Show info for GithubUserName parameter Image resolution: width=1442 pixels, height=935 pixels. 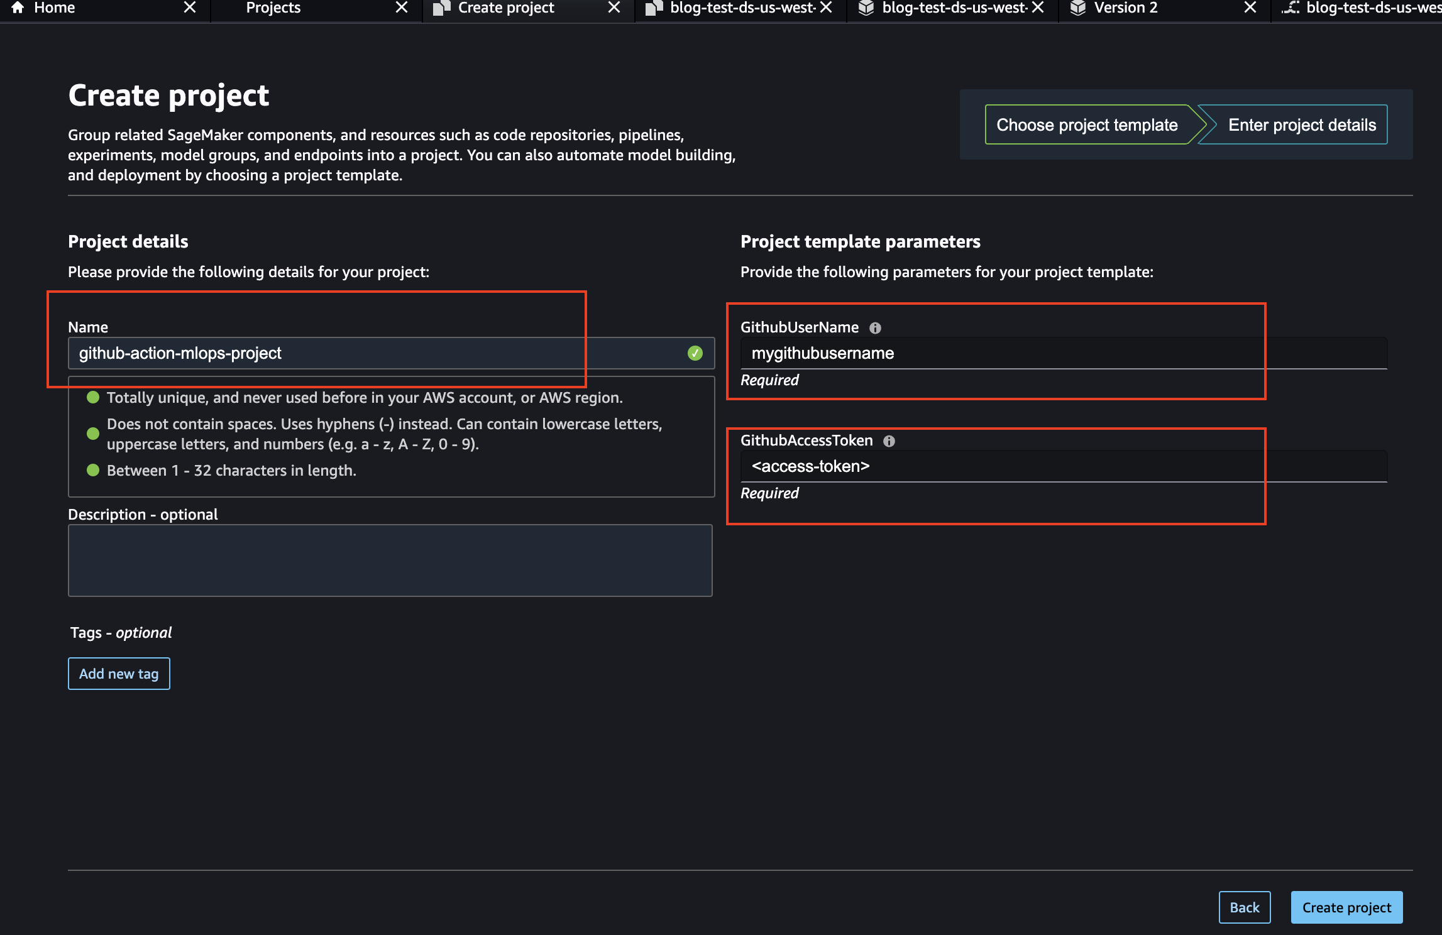coord(875,328)
